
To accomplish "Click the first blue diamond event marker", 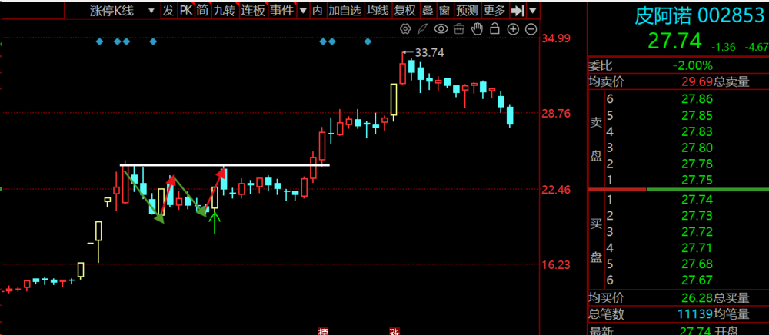I will [99, 41].
